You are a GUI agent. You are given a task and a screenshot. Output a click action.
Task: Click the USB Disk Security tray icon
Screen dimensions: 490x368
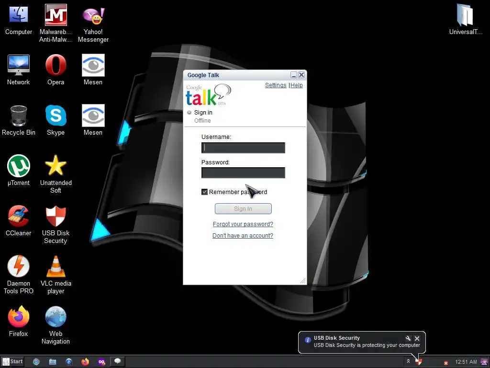[x=419, y=362]
